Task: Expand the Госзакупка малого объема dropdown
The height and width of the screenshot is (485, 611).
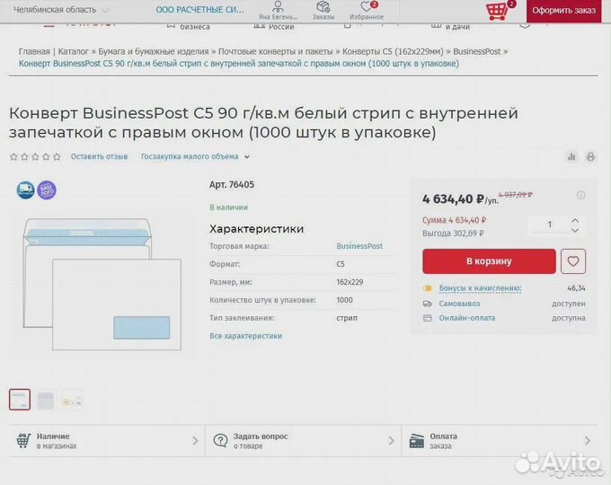Action: 195,156
